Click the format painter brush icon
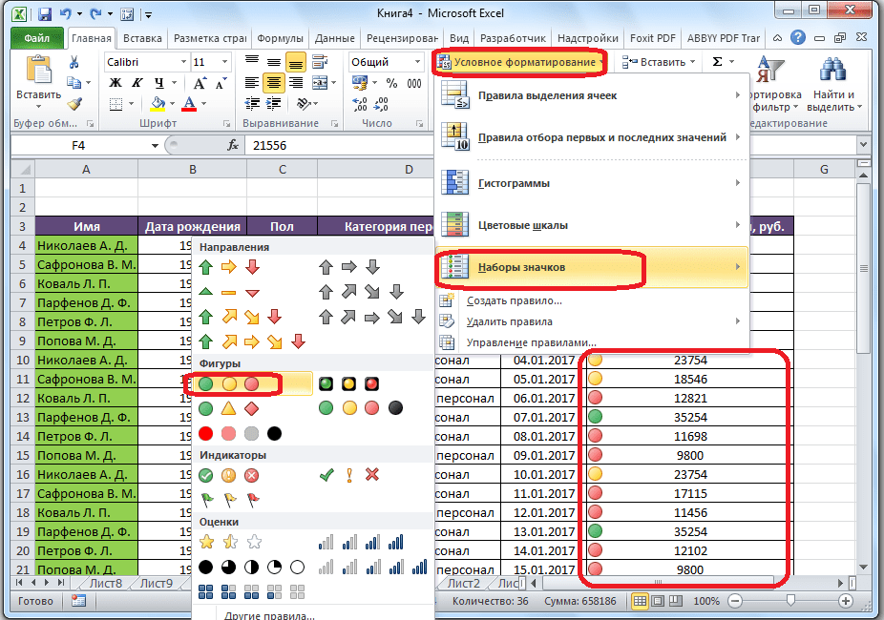The width and height of the screenshot is (884, 620). 74,104
